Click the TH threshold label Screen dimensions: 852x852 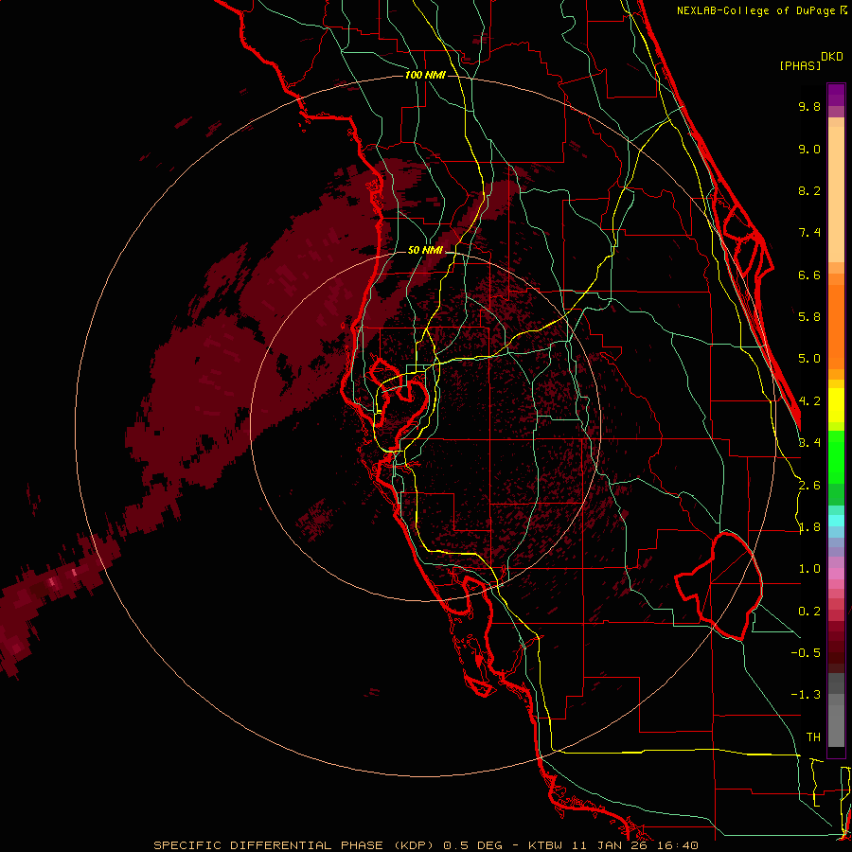[813, 737]
